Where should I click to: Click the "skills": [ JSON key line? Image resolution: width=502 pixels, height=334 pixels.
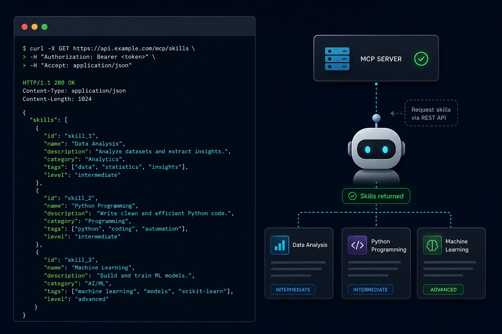coord(49,120)
